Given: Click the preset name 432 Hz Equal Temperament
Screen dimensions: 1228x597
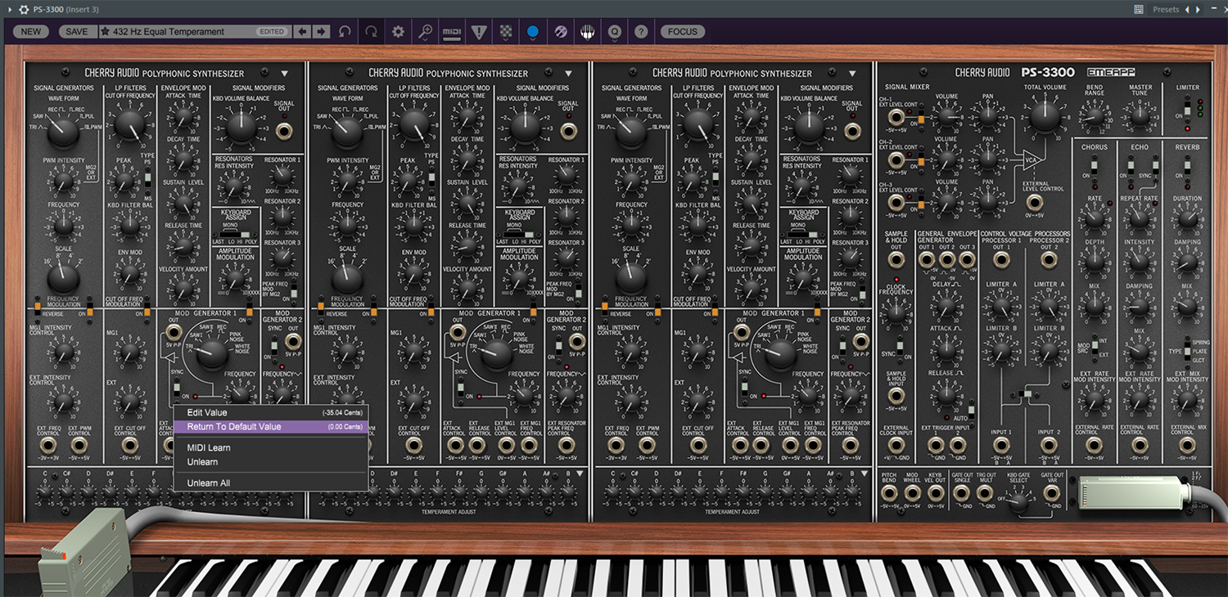Looking at the screenshot, I should (169, 32).
